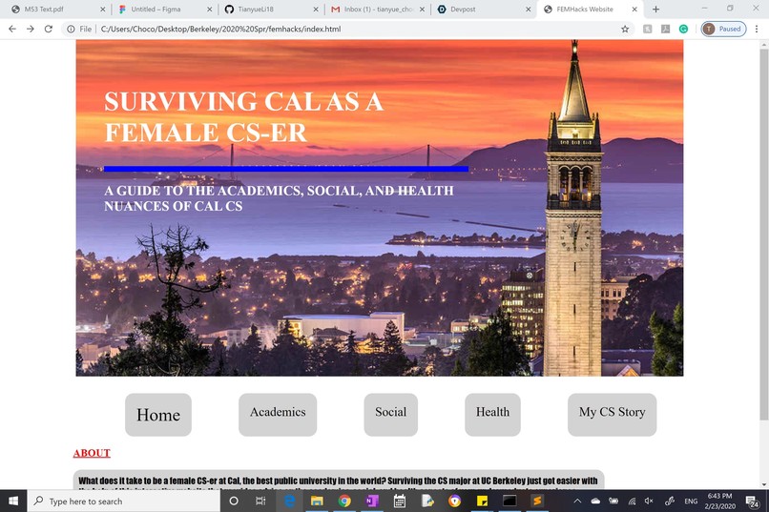Click the Paused profile button
The image size is (769, 512).
coord(723,29)
